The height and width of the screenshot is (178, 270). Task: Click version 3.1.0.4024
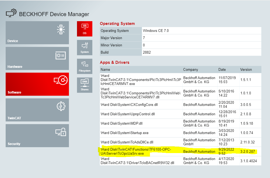[248, 161]
